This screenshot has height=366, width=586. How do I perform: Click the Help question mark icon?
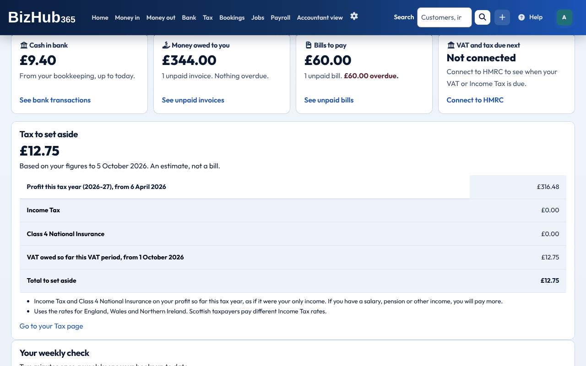click(x=521, y=17)
